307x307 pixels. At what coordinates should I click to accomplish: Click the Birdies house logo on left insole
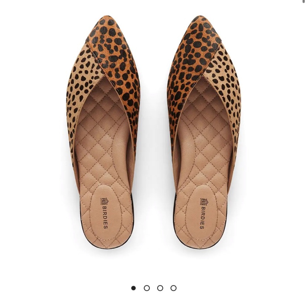click(104, 201)
